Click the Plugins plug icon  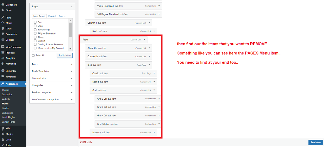pyautogui.click(x=3, y=134)
